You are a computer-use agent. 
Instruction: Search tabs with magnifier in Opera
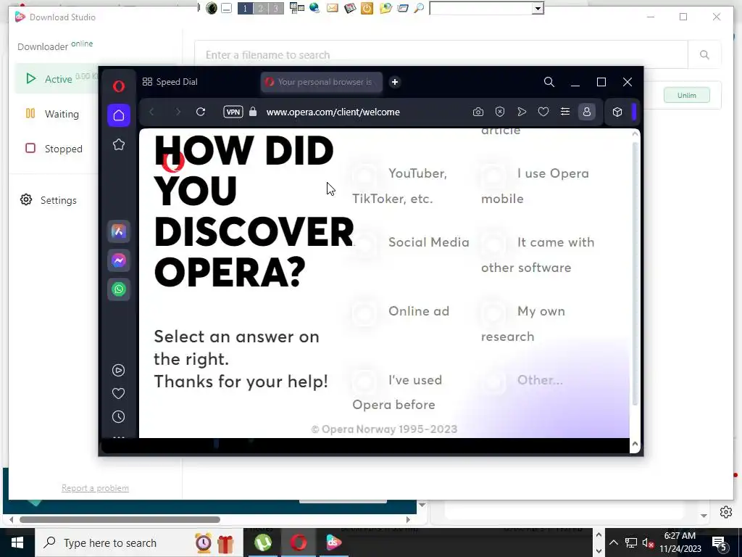click(x=549, y=82)
